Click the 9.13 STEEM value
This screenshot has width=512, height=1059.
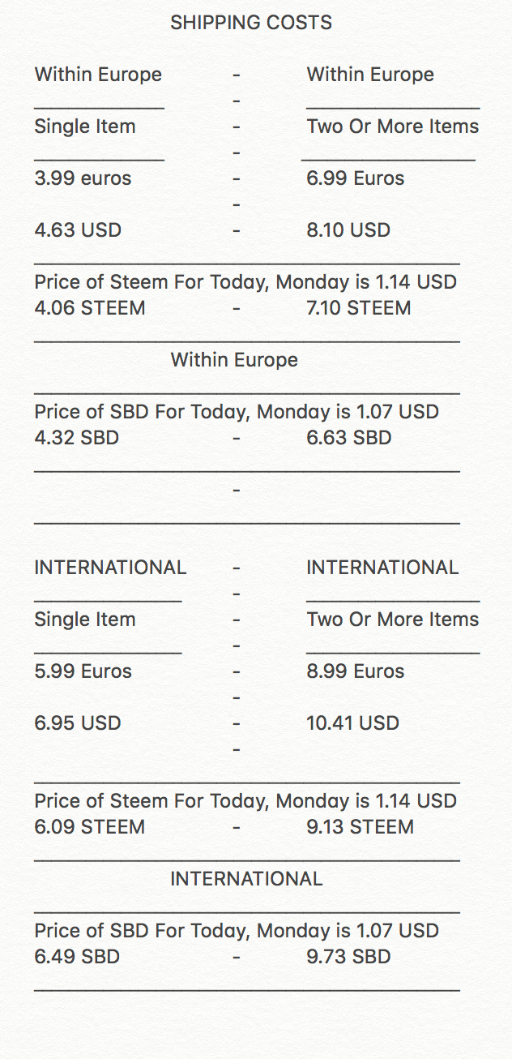click(361, 827)
